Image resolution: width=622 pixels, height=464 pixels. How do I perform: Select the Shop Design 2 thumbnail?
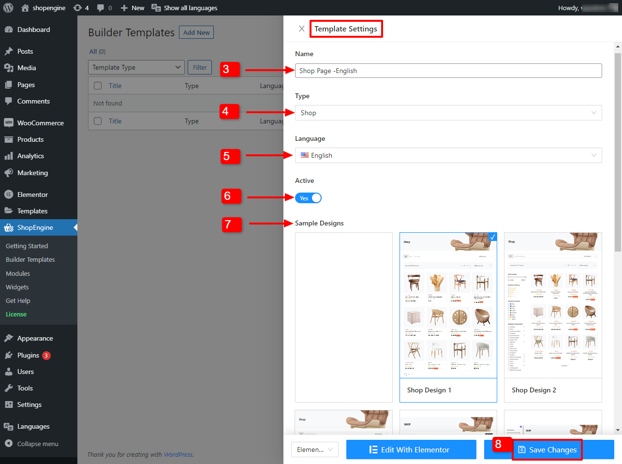pyautogui.click(x=553, y=317)
